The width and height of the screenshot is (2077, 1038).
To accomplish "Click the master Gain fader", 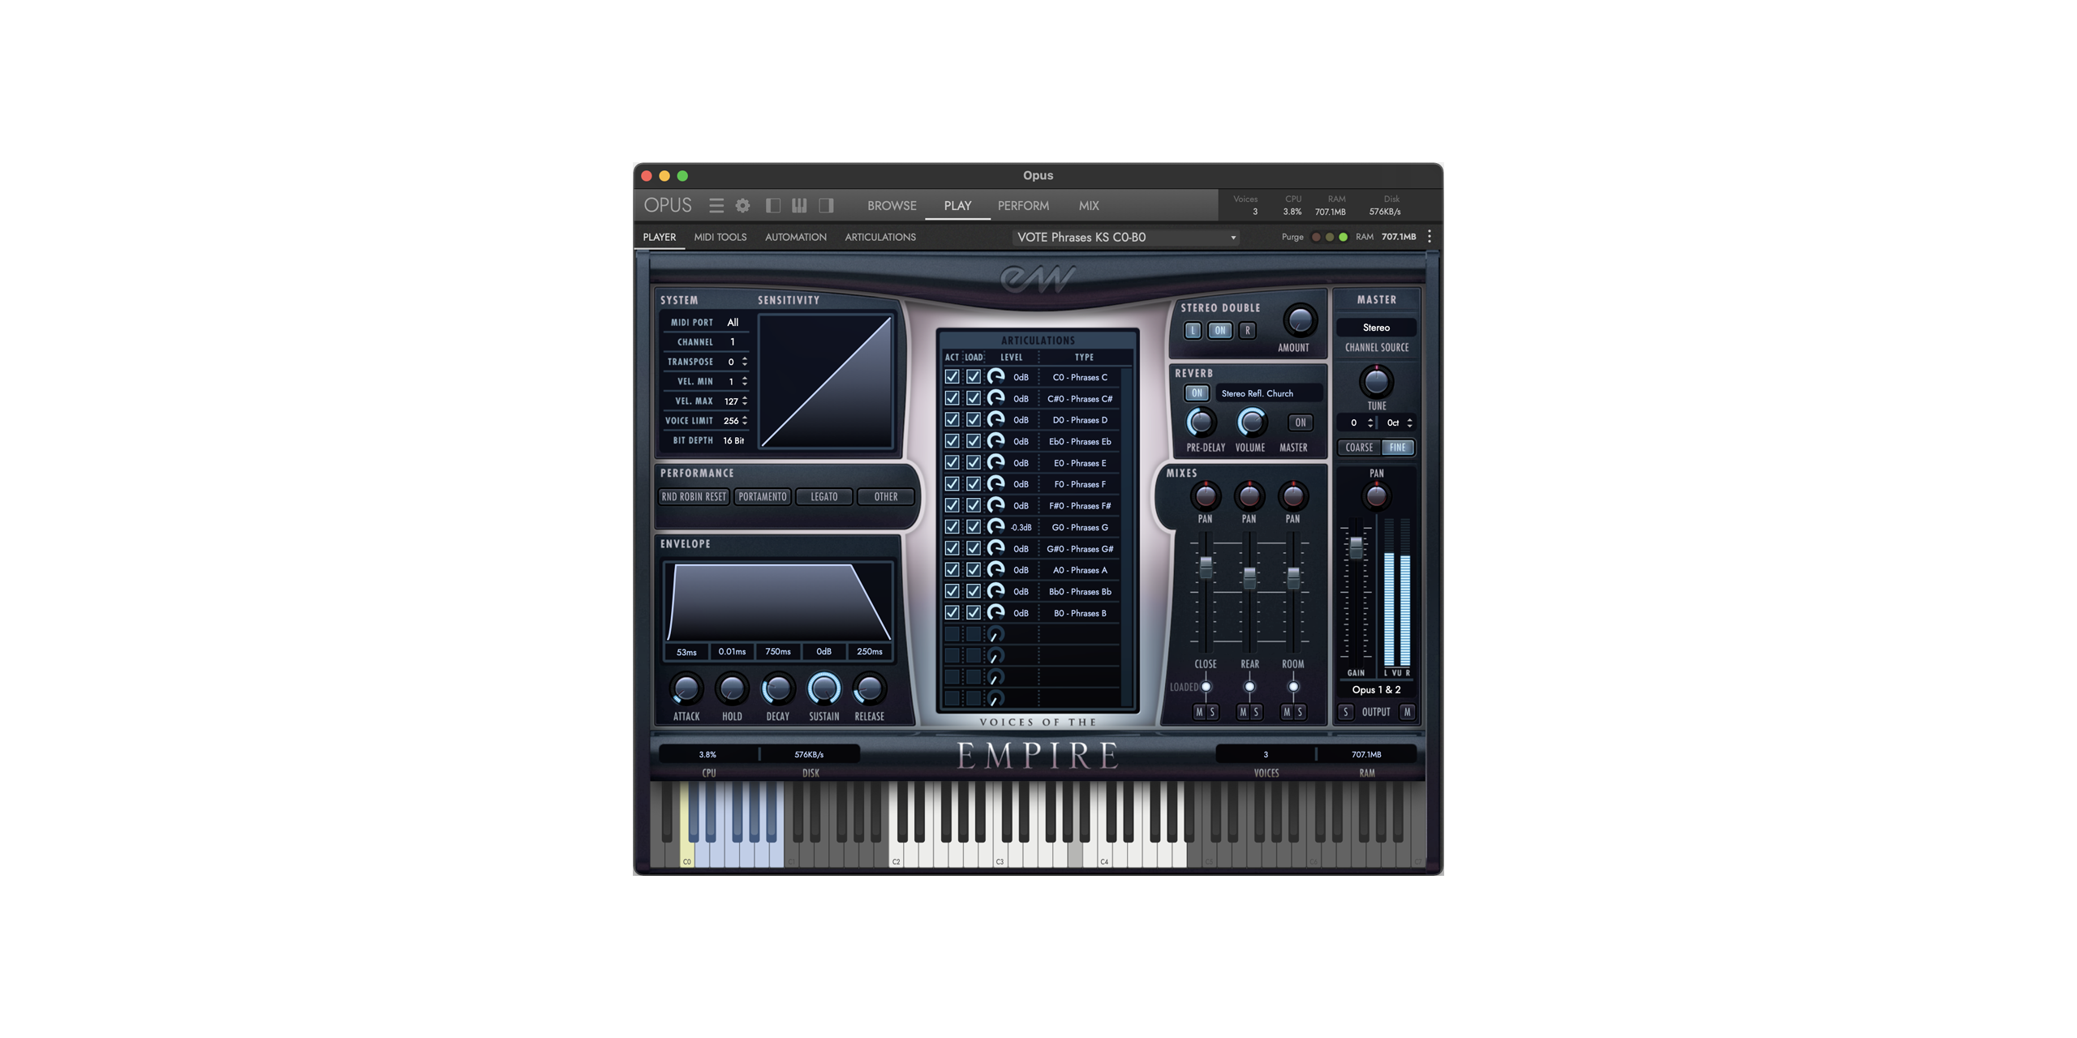I will [x=1356, y=548].
